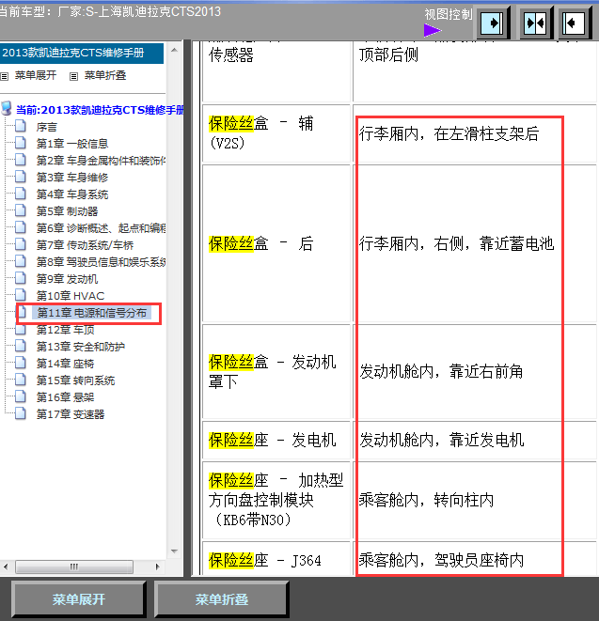Click sidebar horizontal scrollbar right arrow

pyautogui.click(x=157, y=567)
